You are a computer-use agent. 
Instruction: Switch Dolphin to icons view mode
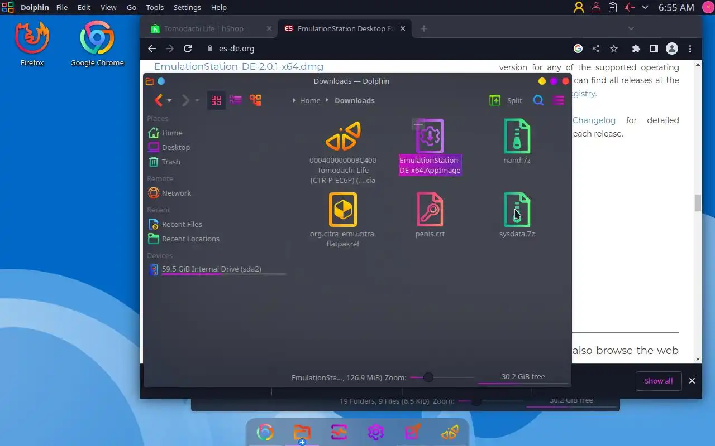[x=216, y=100]
